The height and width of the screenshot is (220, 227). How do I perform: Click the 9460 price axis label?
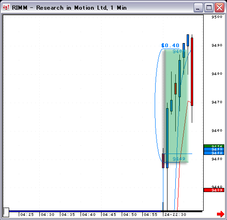(x=217, y=131)
